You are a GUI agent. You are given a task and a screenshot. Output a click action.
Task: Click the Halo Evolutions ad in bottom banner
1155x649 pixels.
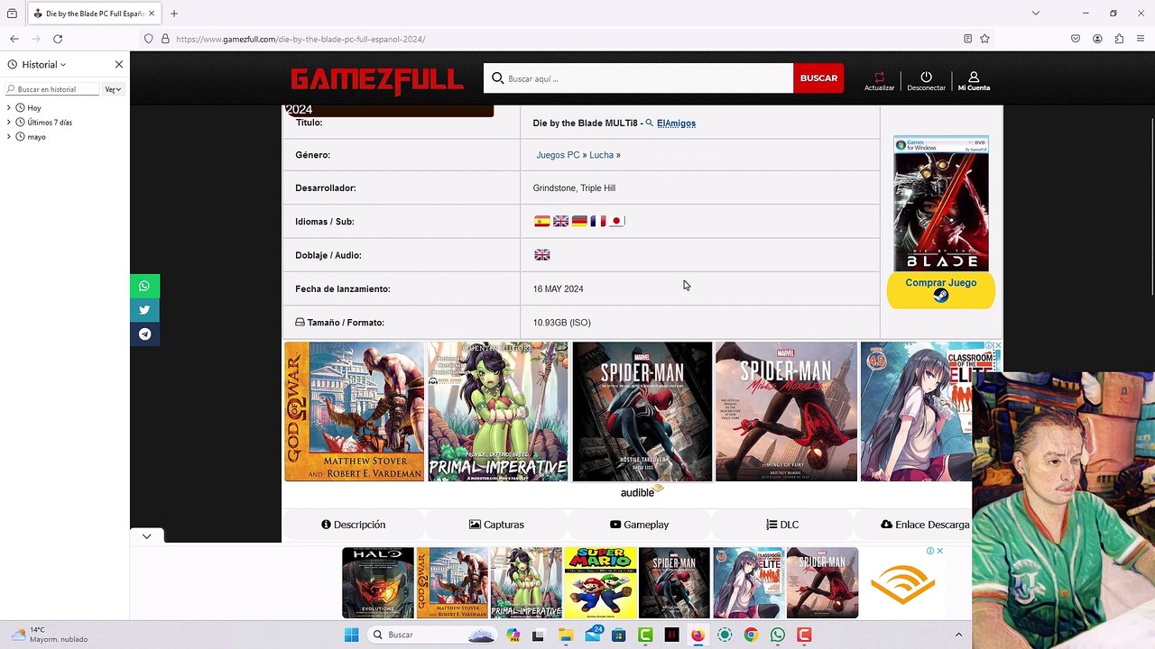coord(378,583)
